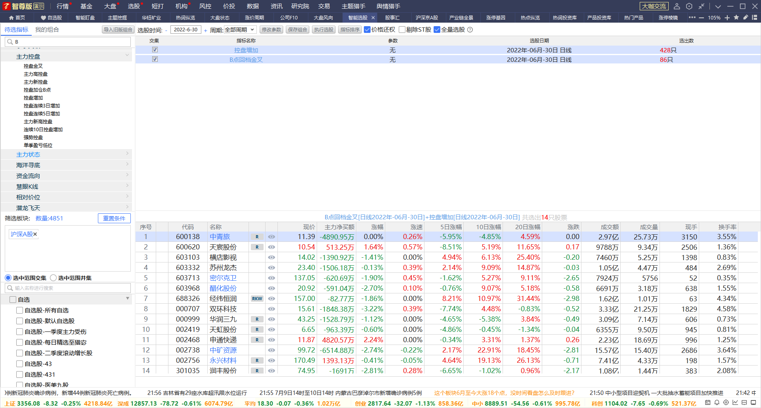Click the 保存组合 button

click(x=298, y=30)
